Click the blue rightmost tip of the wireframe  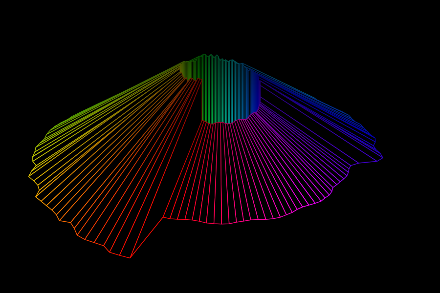pyautogui.click(x=382, y=158)
